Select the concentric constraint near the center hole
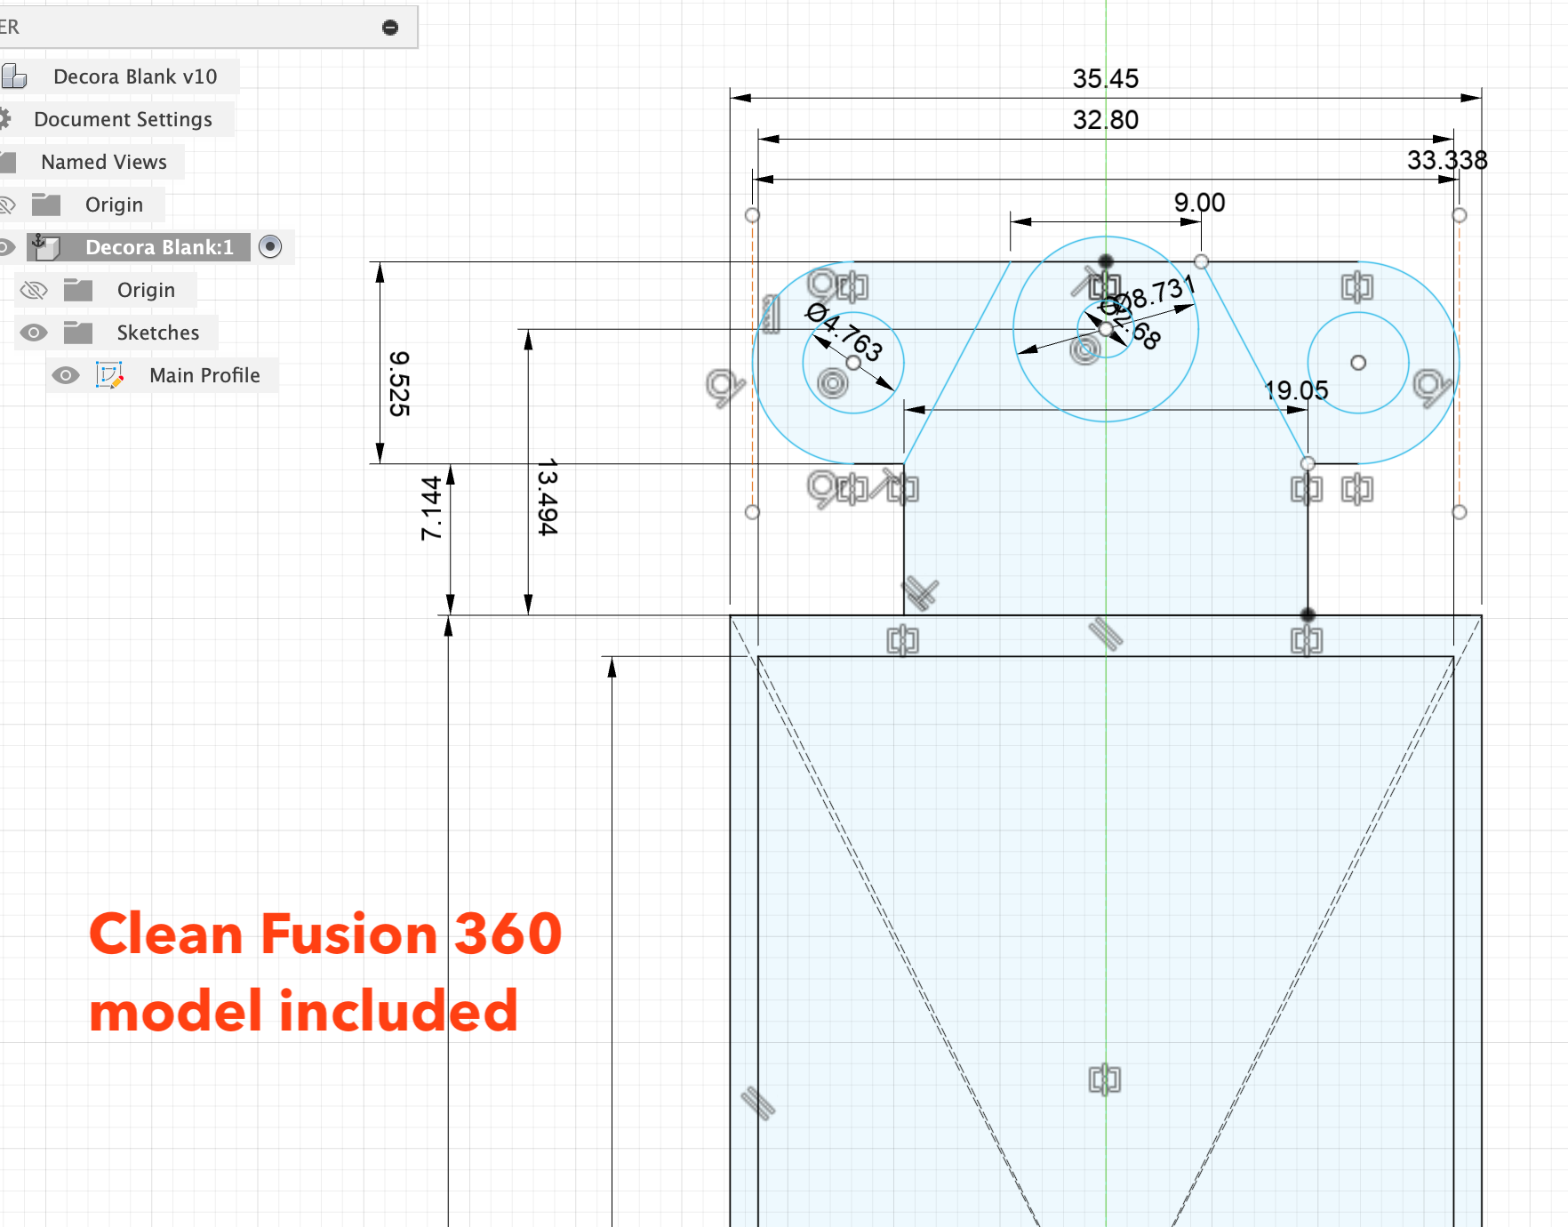The height and width of the screenshot is (1227, 1568). tap(1085, 349)
